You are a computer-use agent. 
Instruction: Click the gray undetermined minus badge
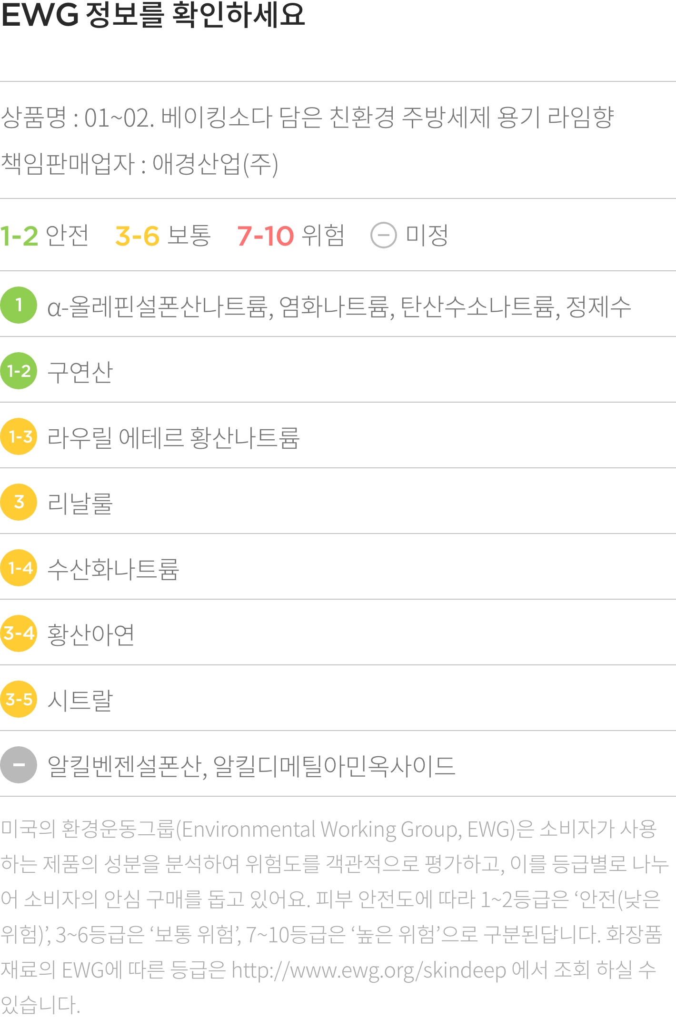(19, 765)
